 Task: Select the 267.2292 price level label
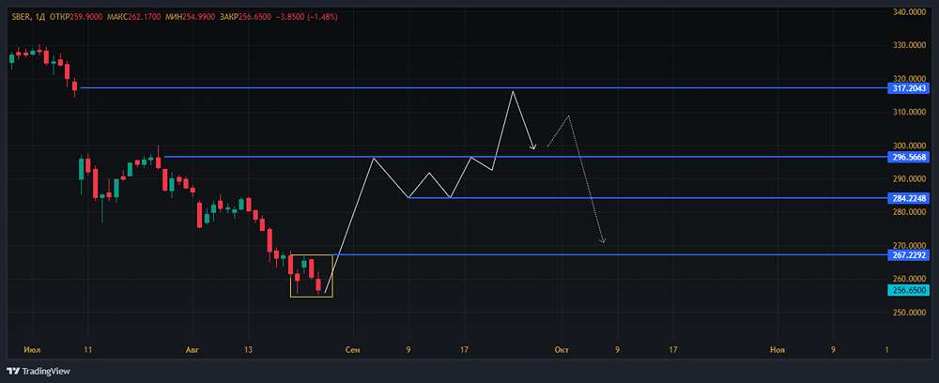908,255
